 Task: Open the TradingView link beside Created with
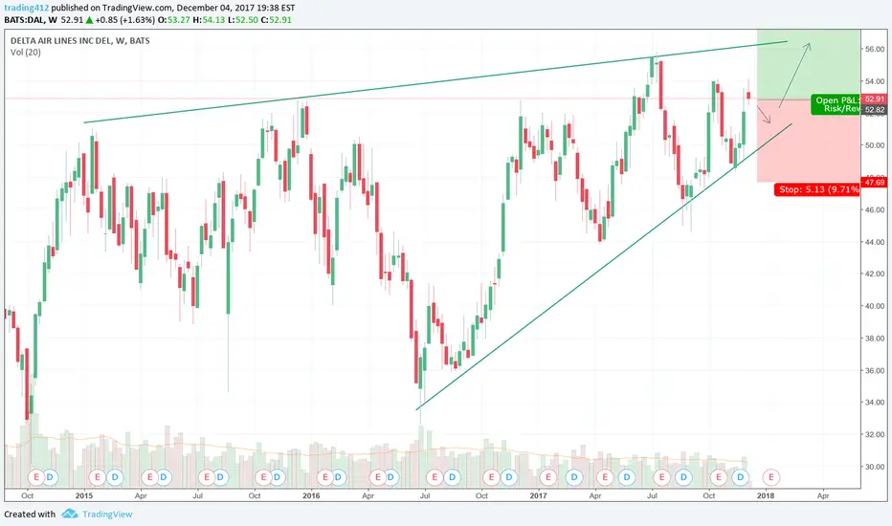click(107, 515)
